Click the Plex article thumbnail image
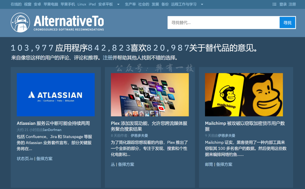The width and height of the screenshot is (305, 189). coord(150,95)
